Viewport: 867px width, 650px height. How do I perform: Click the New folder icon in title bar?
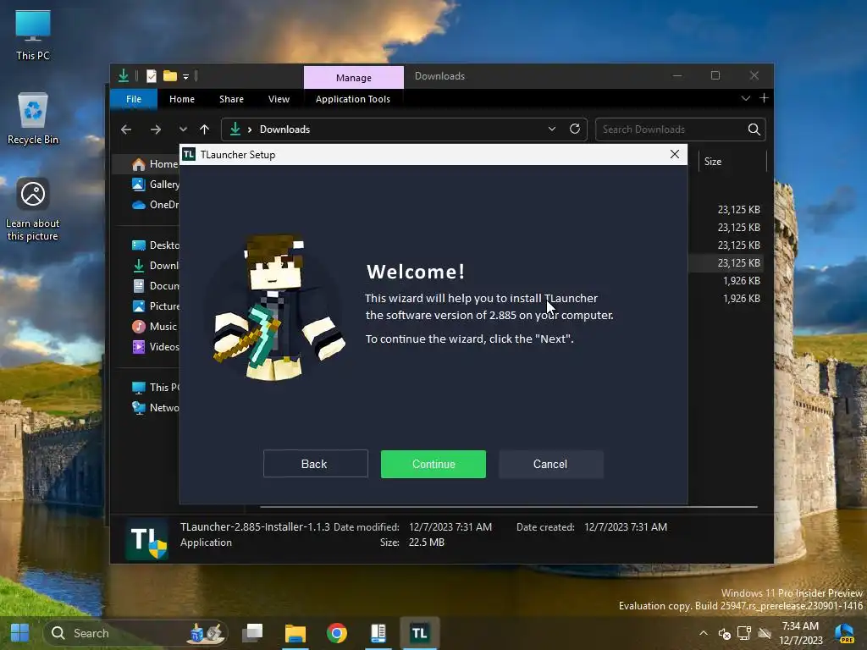[169, 75]
